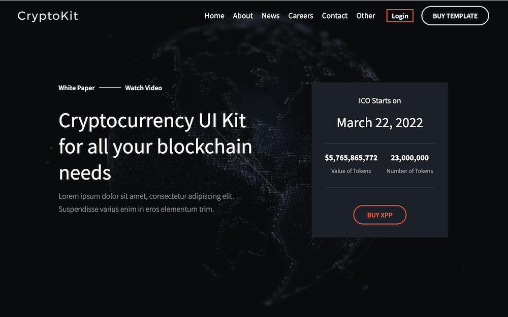The width and height of the screenshot is (508, 317).
Task: Click the Watch Video link
Action: 144,88
